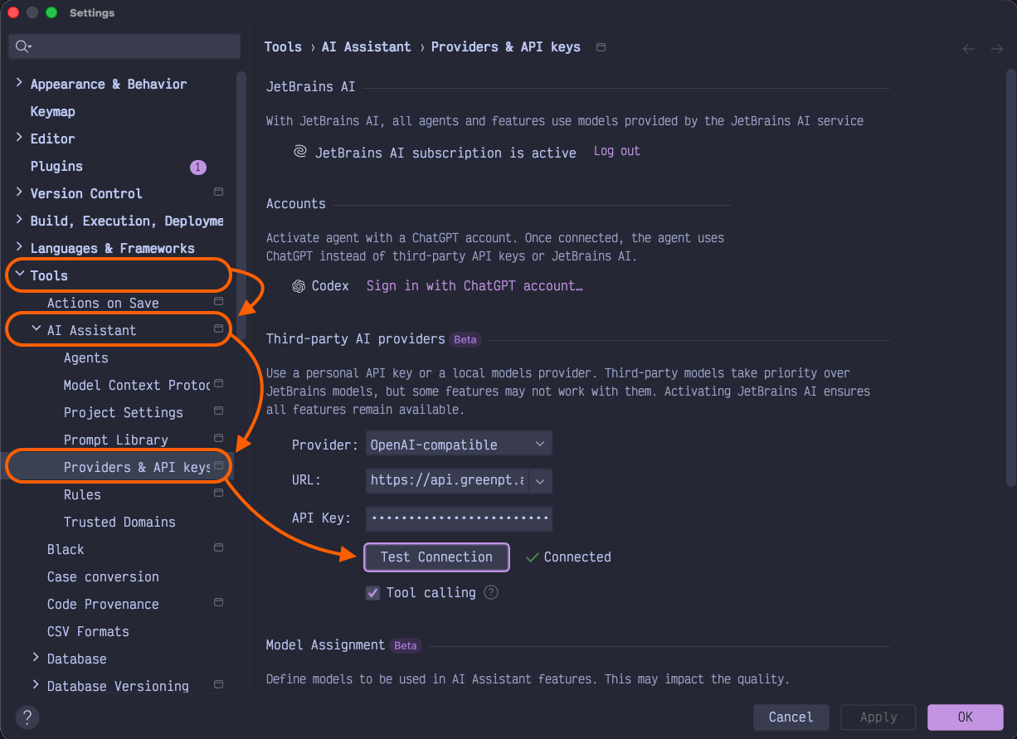This screenshot has height=739, width=1017.
Task: Click Sign in with ChatGPT account link
Action: coord(474,285)
